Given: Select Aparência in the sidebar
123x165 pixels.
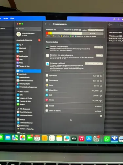Looking at the screenshot, I should (x=22, y=74).
